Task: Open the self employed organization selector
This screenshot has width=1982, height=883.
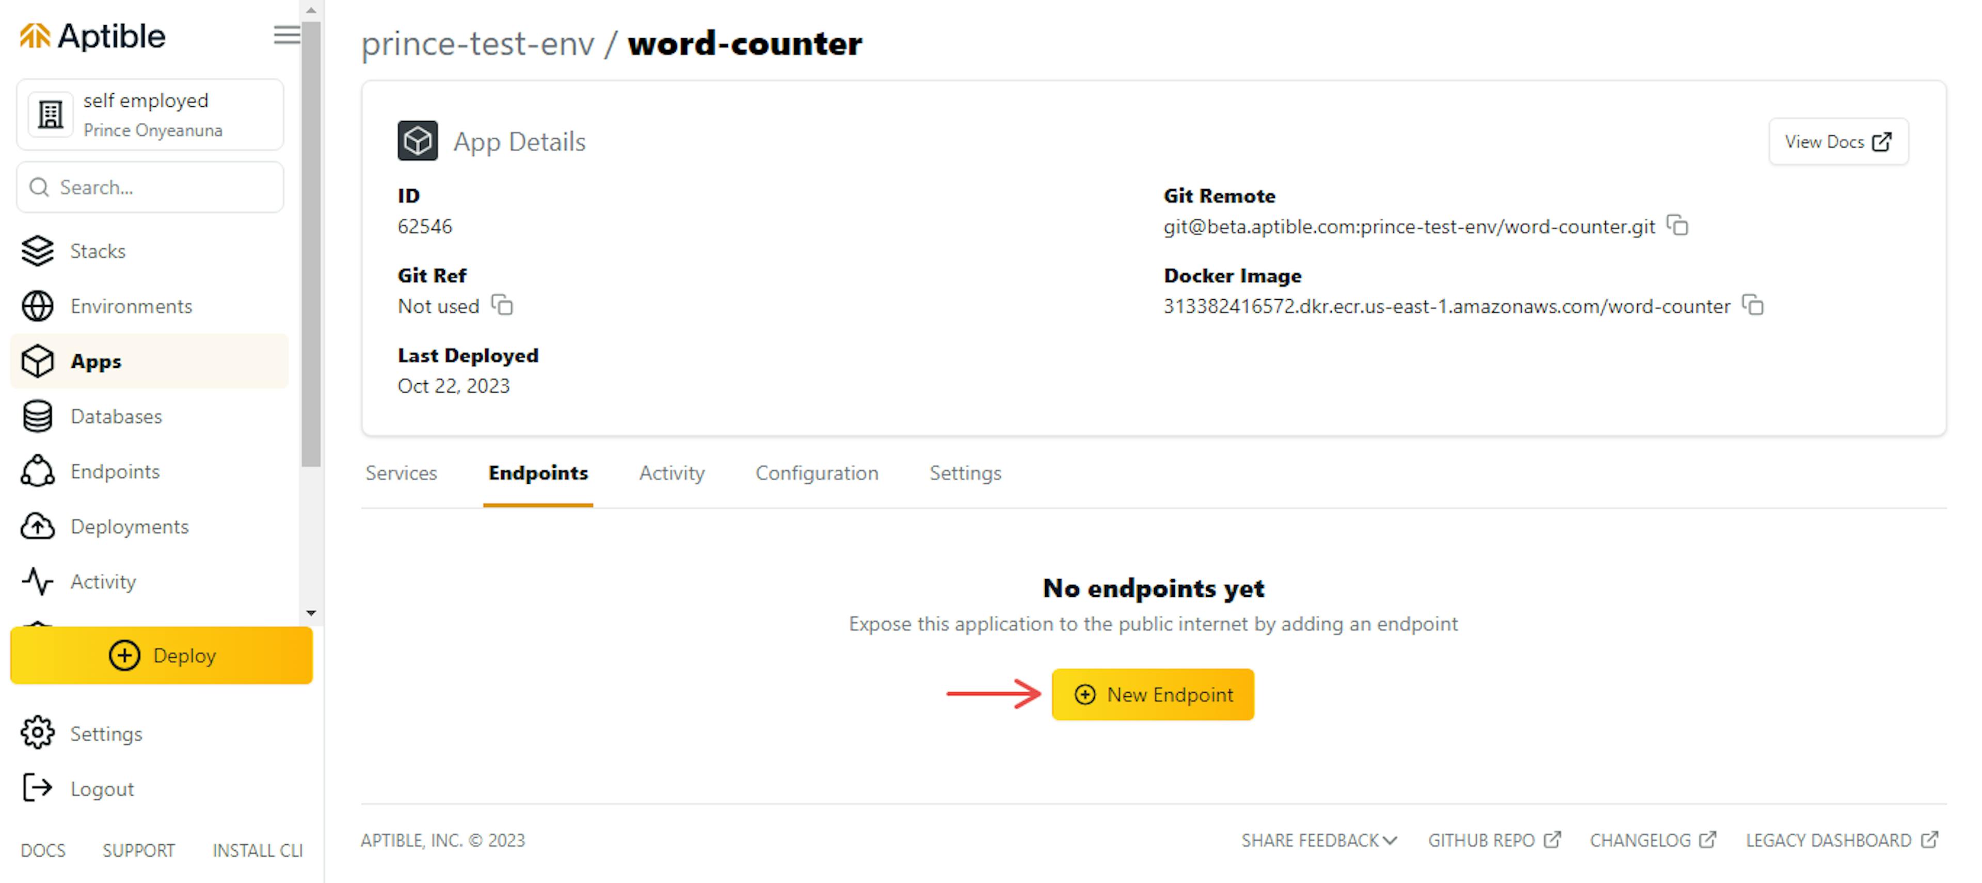Action: point(150,115)
